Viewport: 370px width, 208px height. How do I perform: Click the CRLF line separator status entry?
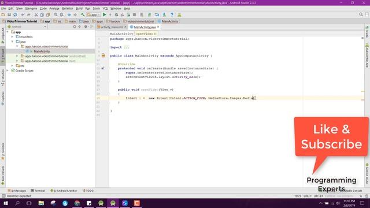coord(308,196)
